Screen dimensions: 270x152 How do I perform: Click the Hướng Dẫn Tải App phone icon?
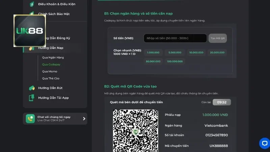pyautogui.click(x=32, y=98)
